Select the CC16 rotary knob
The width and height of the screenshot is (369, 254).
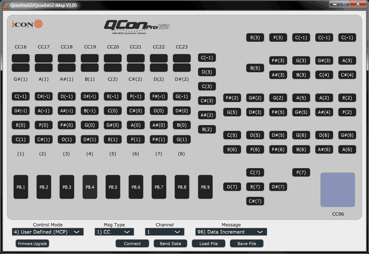tap(20, 58)
